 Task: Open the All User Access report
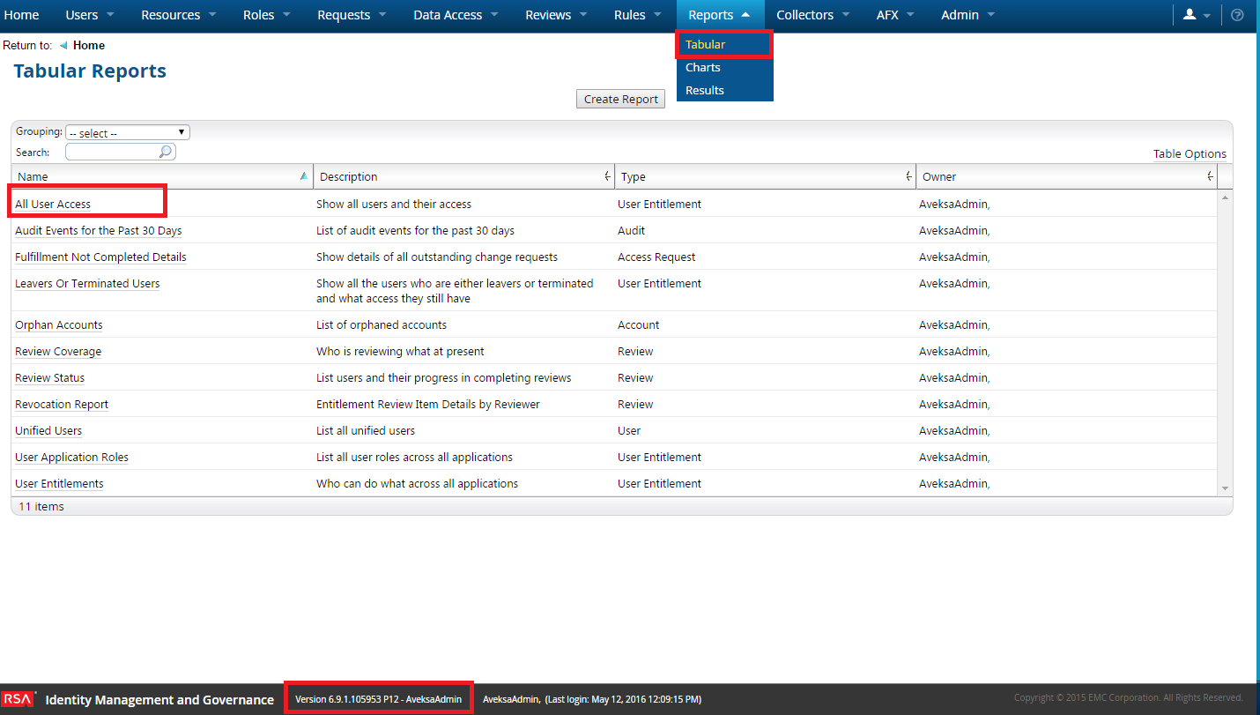53,204
